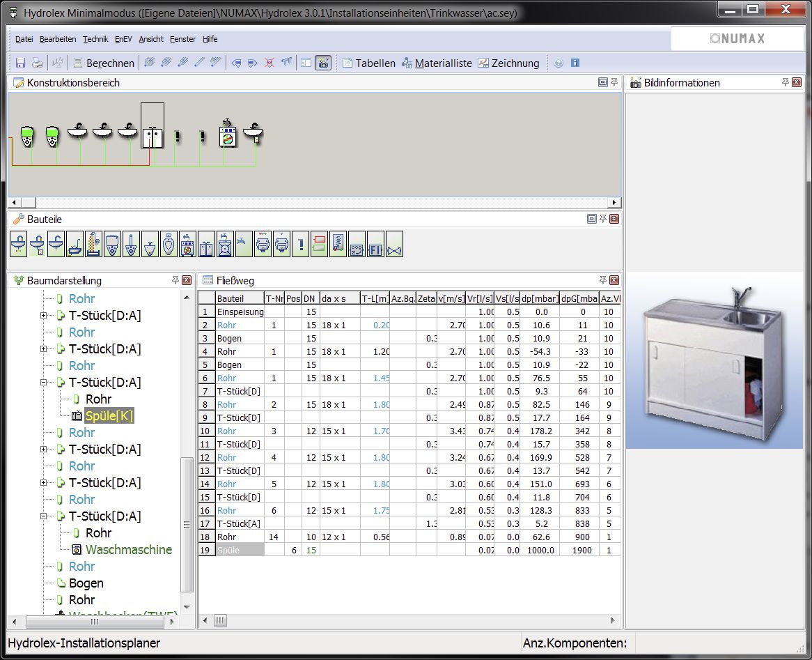The image size is (812, 660).
Task: Expand the topmost visible T-Stück[D:A] node
Action: click(x=43, y=316)
